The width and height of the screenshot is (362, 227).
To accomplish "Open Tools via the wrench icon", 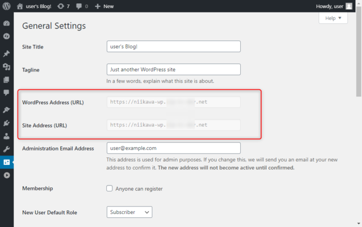I will 6,149.
